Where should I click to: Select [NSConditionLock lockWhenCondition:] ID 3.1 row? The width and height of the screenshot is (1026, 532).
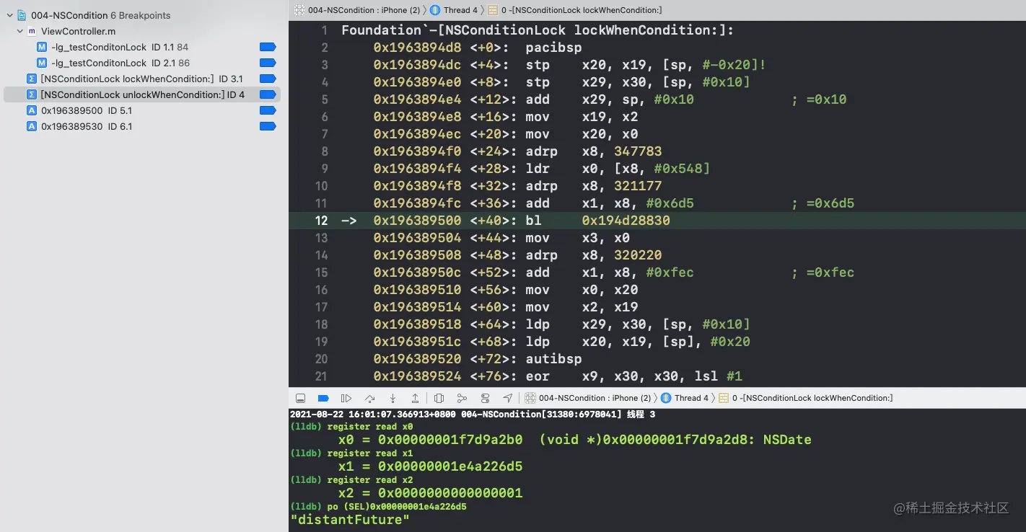point(142,79)
